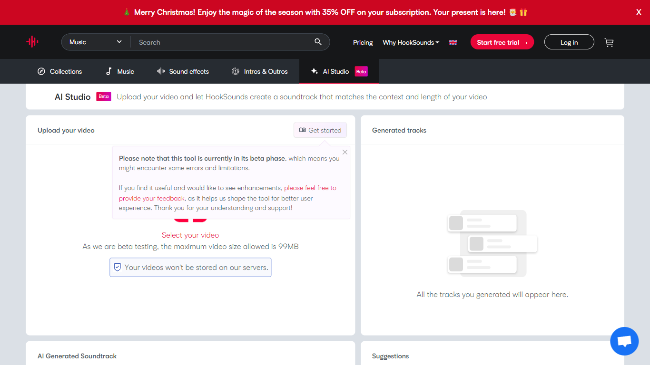Open the shopping cart icon

609,42
